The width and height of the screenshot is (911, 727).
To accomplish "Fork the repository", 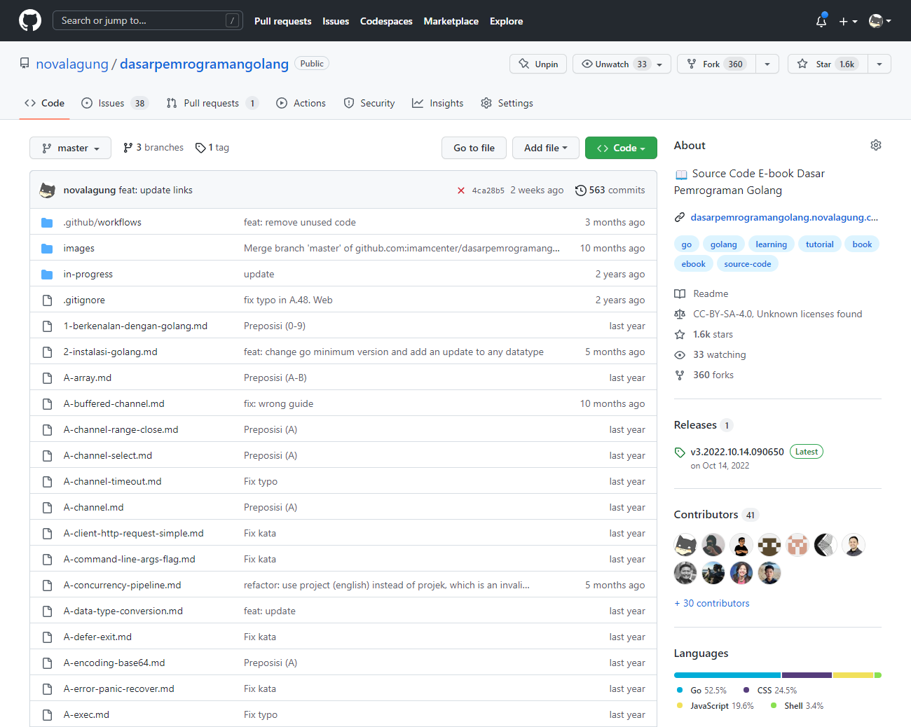I will click(716, 64).
